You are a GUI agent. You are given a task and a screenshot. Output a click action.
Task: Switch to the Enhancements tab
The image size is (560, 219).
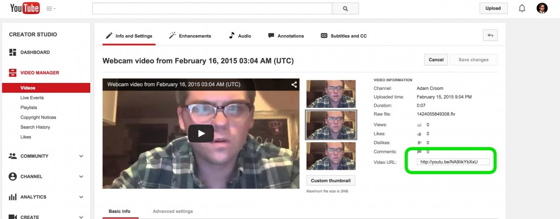pos(190,36)
